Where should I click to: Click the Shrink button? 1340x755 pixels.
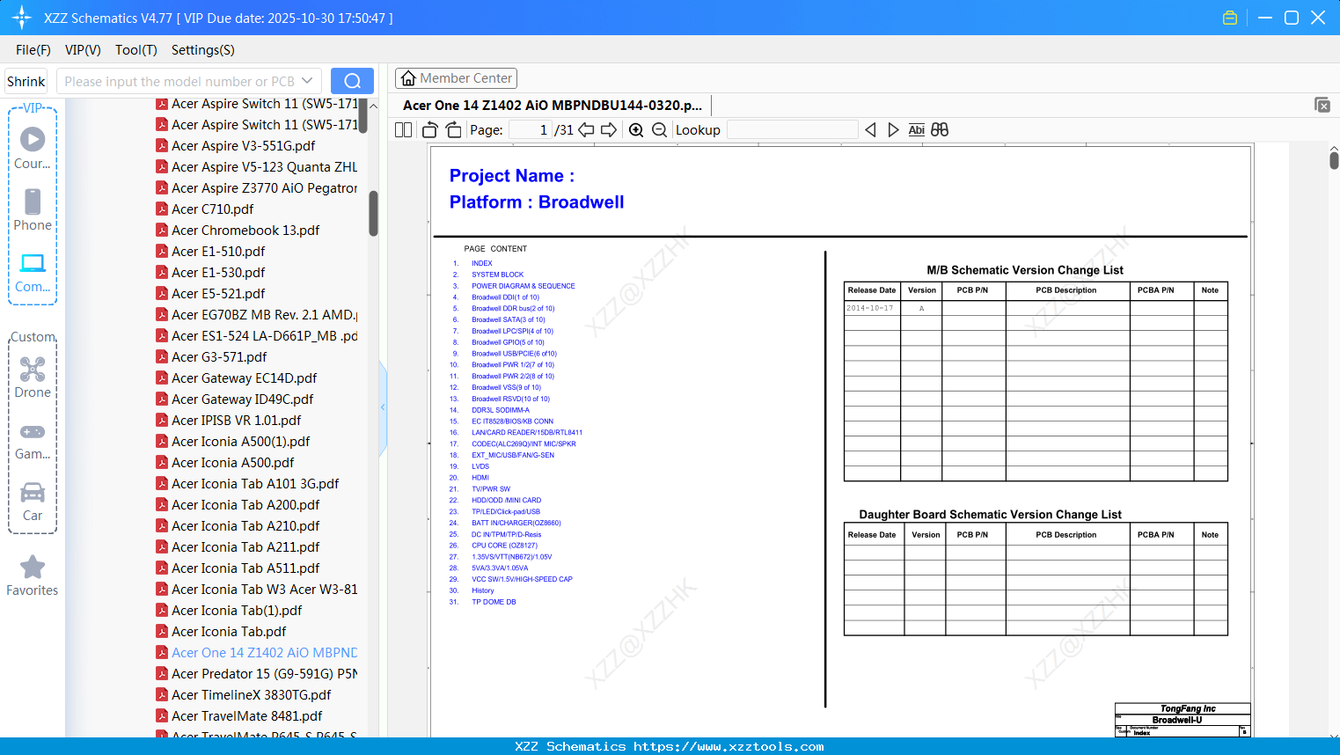coord(26,81)
